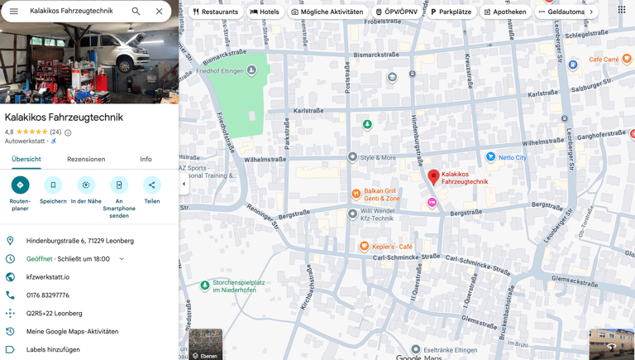This screenshot has height=360, width=635.
Task: Select the ÖPNV transit chip
Action: [397, 12]
